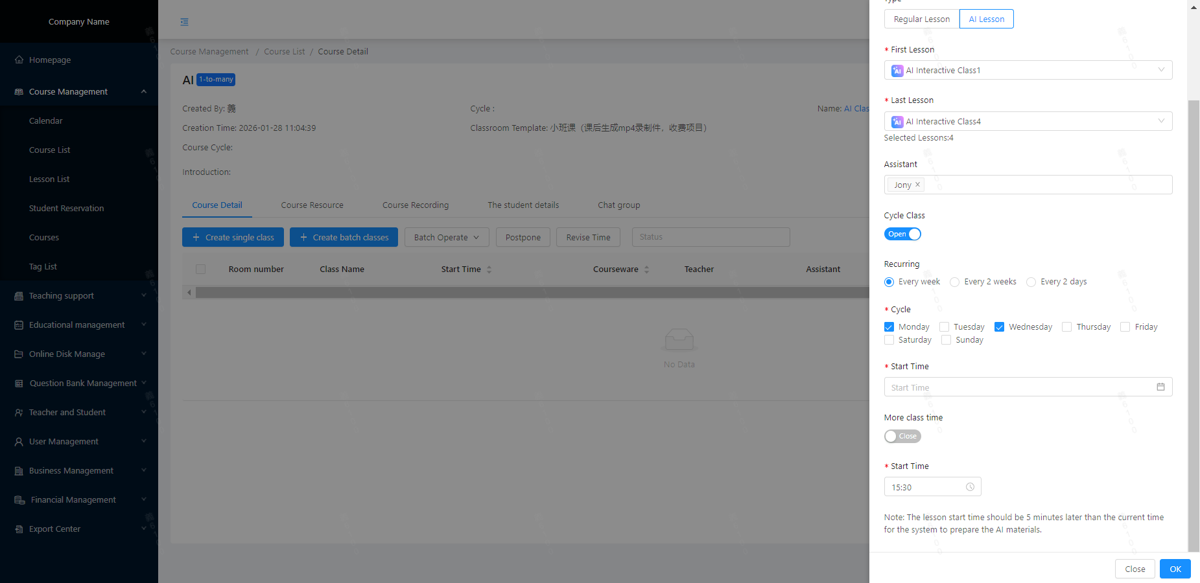Remove the Jony assistant tag
This screenshot has width=1200, height=583.
(917, 185)
